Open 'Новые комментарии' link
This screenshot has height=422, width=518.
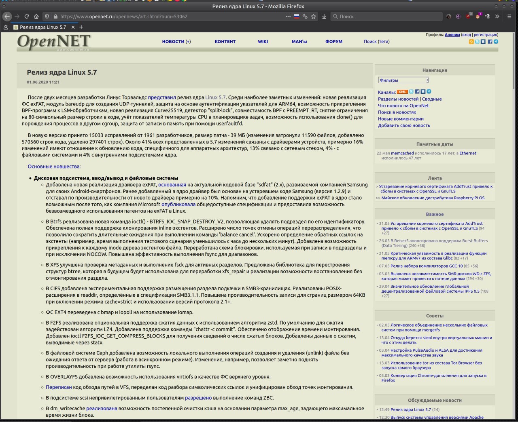(401, 119)
